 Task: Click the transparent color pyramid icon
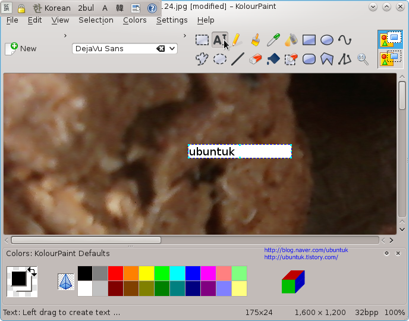pyautogui.click(x=66, y=282)
